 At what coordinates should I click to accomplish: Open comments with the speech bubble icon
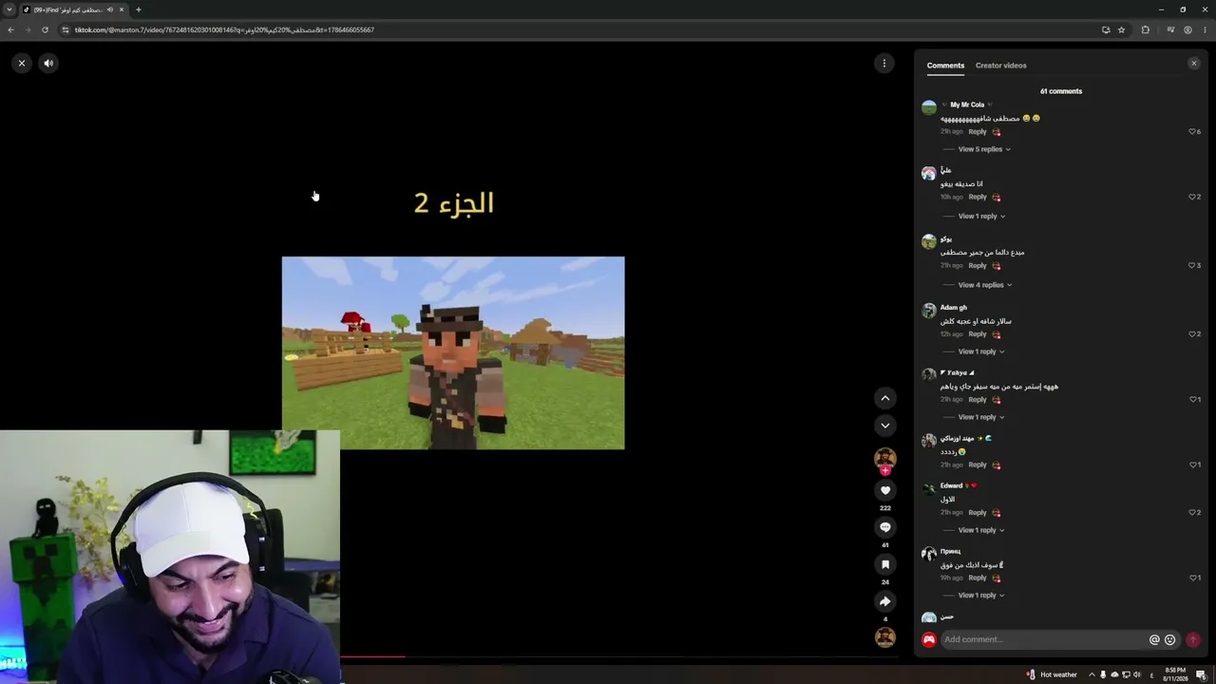tap(885, 527)
